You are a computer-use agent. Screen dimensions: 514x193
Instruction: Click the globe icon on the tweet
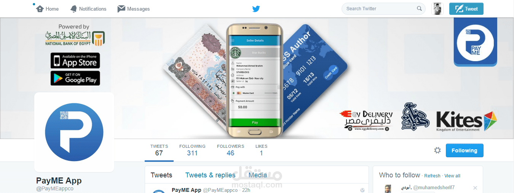click(x=362, y=190)
